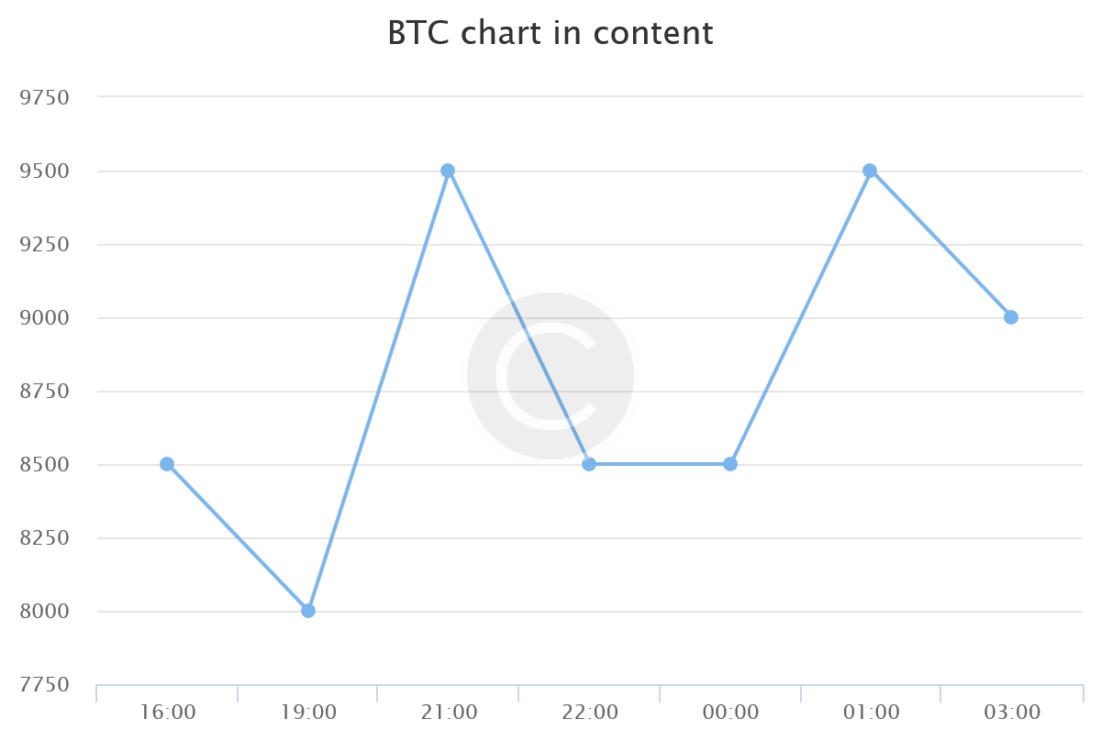Select the 01:00 peak point at 9500
This screenshot has height=752, width=1101.
click(870, 171)
